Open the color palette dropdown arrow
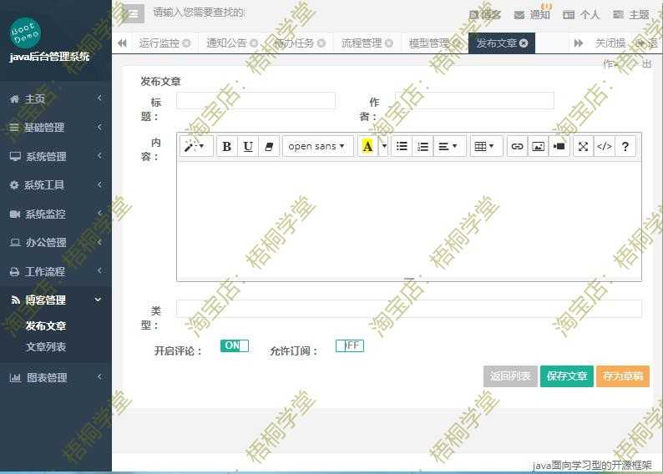The height and width of the screenshot is (474, 663). tap(383, 147)
